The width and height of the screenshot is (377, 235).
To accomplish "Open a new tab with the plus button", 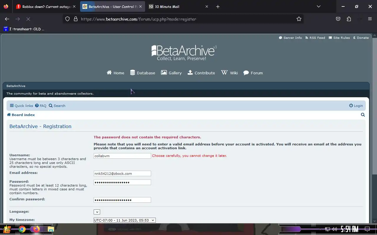I will (x=218, y=6).
